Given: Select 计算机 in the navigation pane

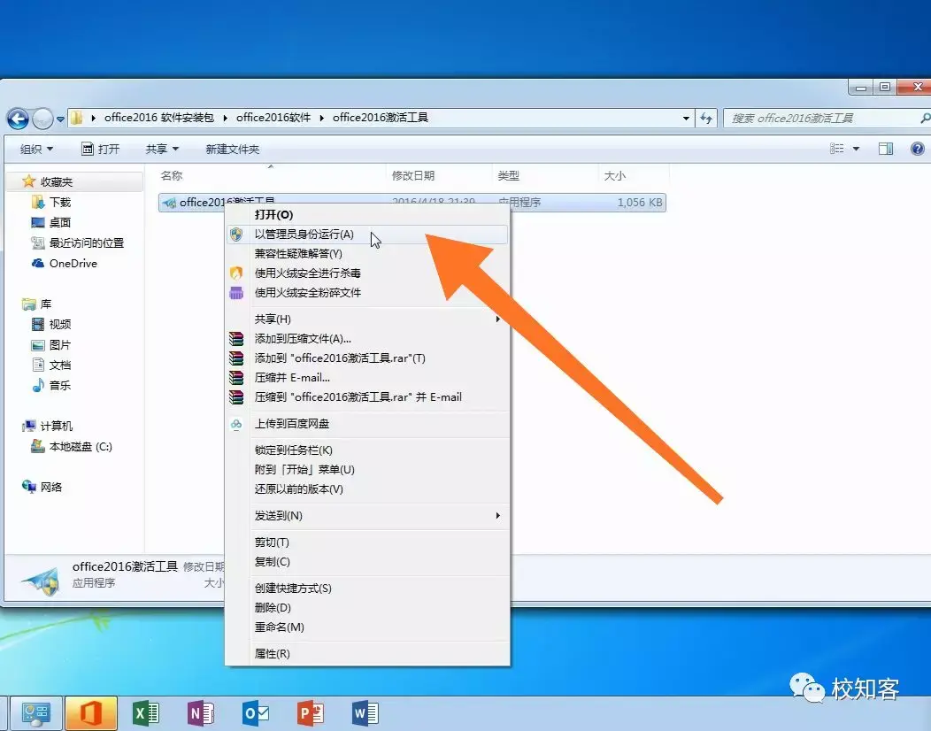Looking at the screenshot, I should point(48,426).
